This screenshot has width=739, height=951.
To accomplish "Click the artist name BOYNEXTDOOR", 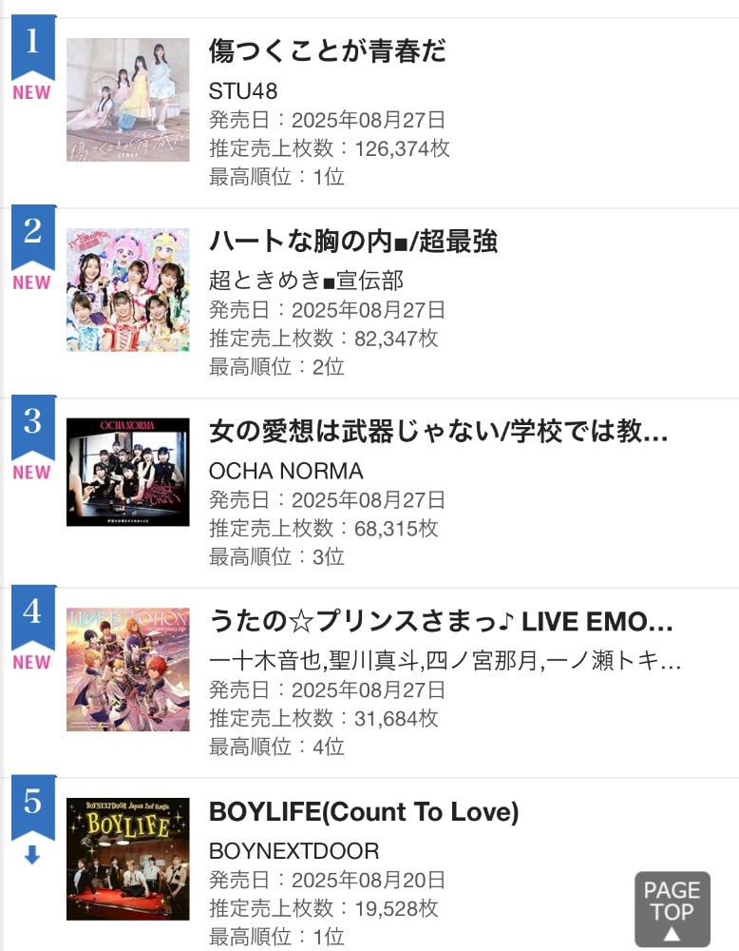I will [x=294, y=850].
